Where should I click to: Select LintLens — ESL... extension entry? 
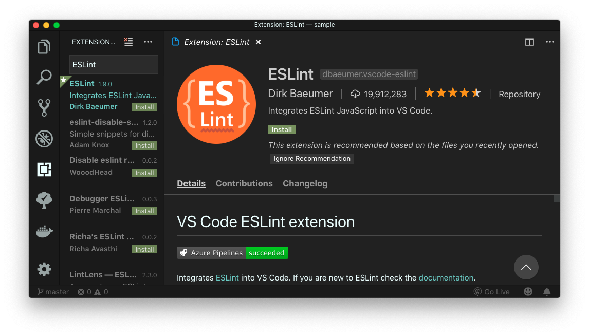tap(112, 276)
